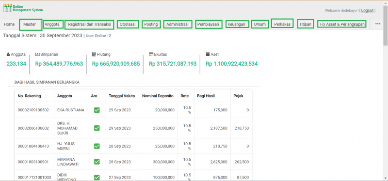This screenshot has height=181, width=388.
Task: Toggle Aro checkbox for EKA RUSTIANA
Action: [x=97, y=110]
